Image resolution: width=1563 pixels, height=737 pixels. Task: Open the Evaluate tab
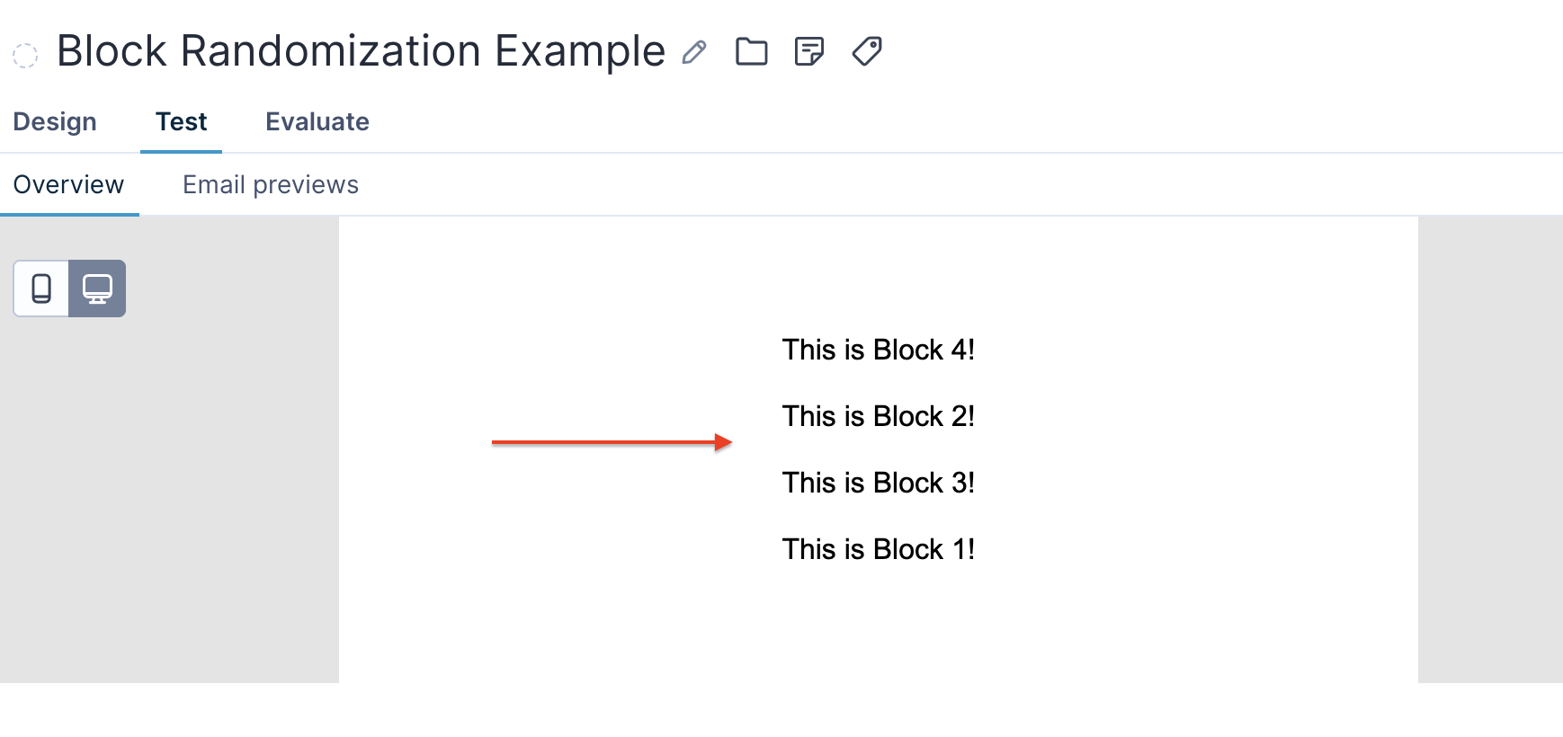point(317,121)
